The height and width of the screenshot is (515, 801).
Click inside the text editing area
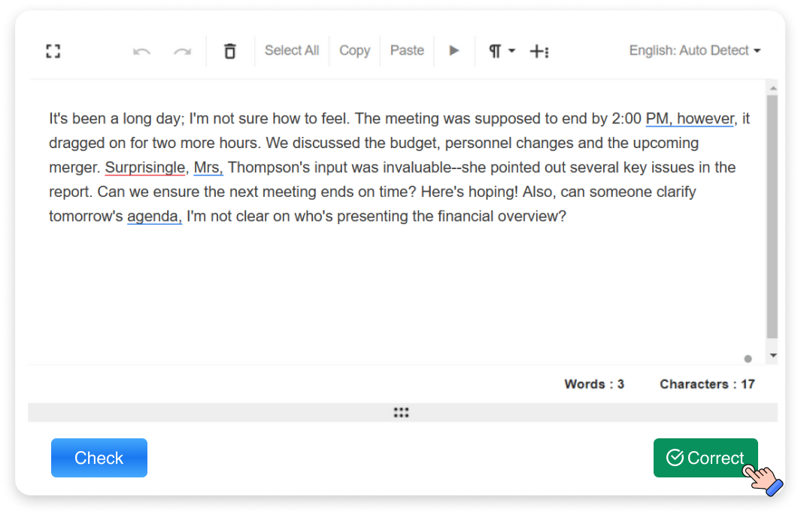(376, 286)
